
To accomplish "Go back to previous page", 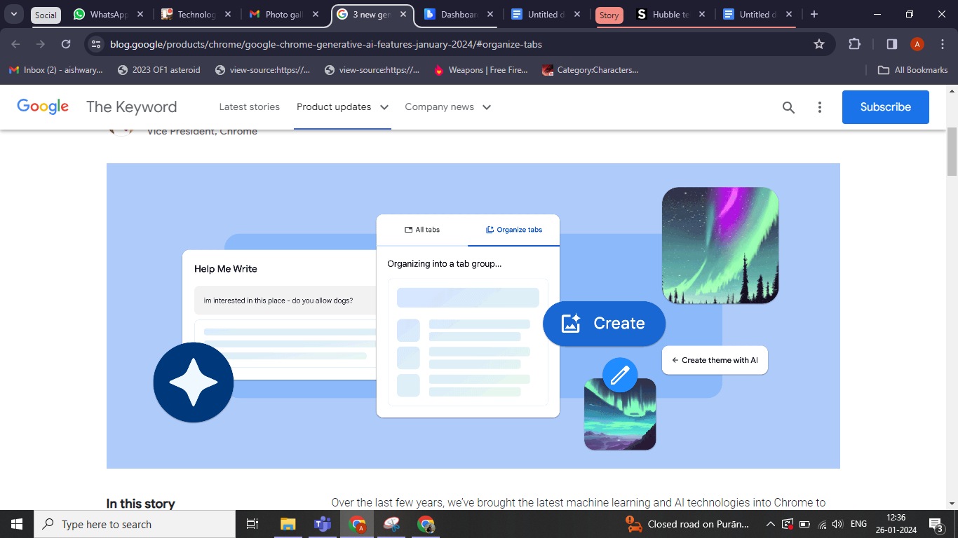I will tap(15, 44).
